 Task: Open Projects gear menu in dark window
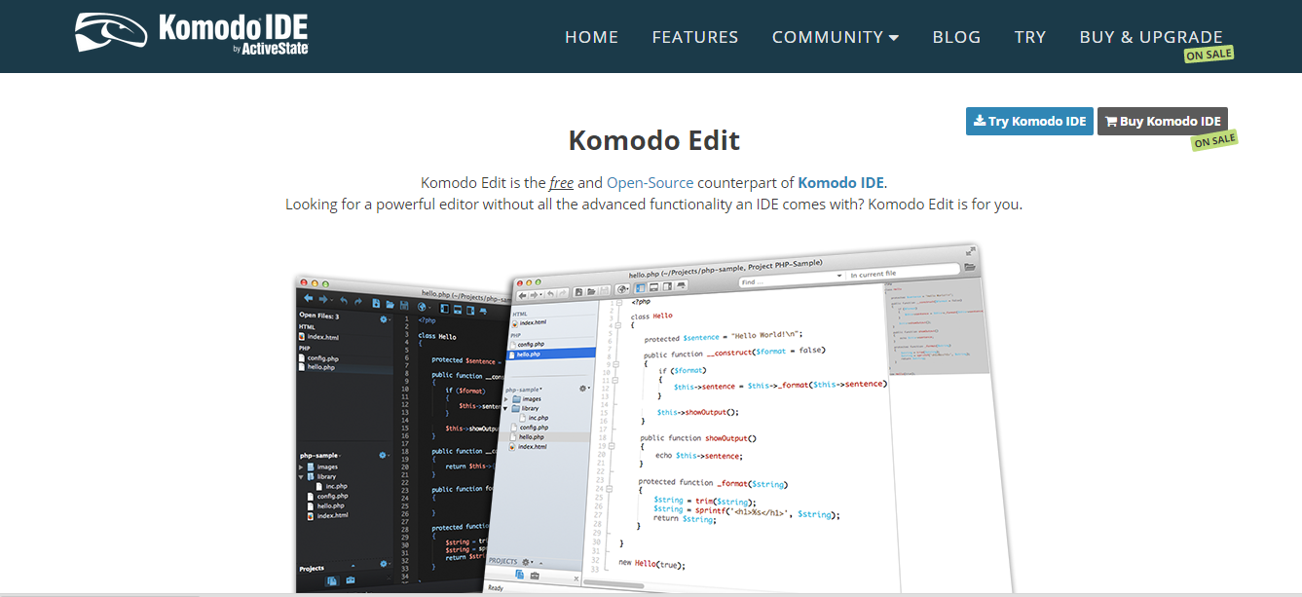[385, 564]
